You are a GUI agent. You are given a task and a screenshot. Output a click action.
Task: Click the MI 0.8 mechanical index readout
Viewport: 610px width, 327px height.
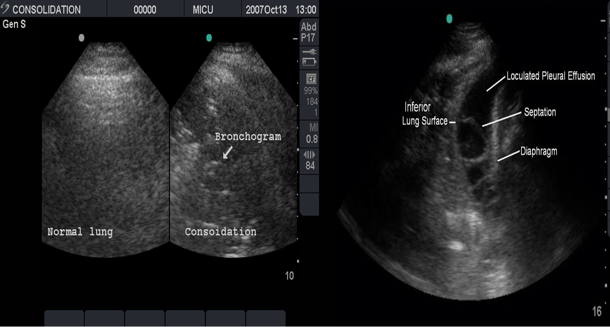pyautogui.click(x=311, y=133)
